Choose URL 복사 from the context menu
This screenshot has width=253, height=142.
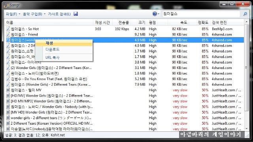click(x=64, y=58)
